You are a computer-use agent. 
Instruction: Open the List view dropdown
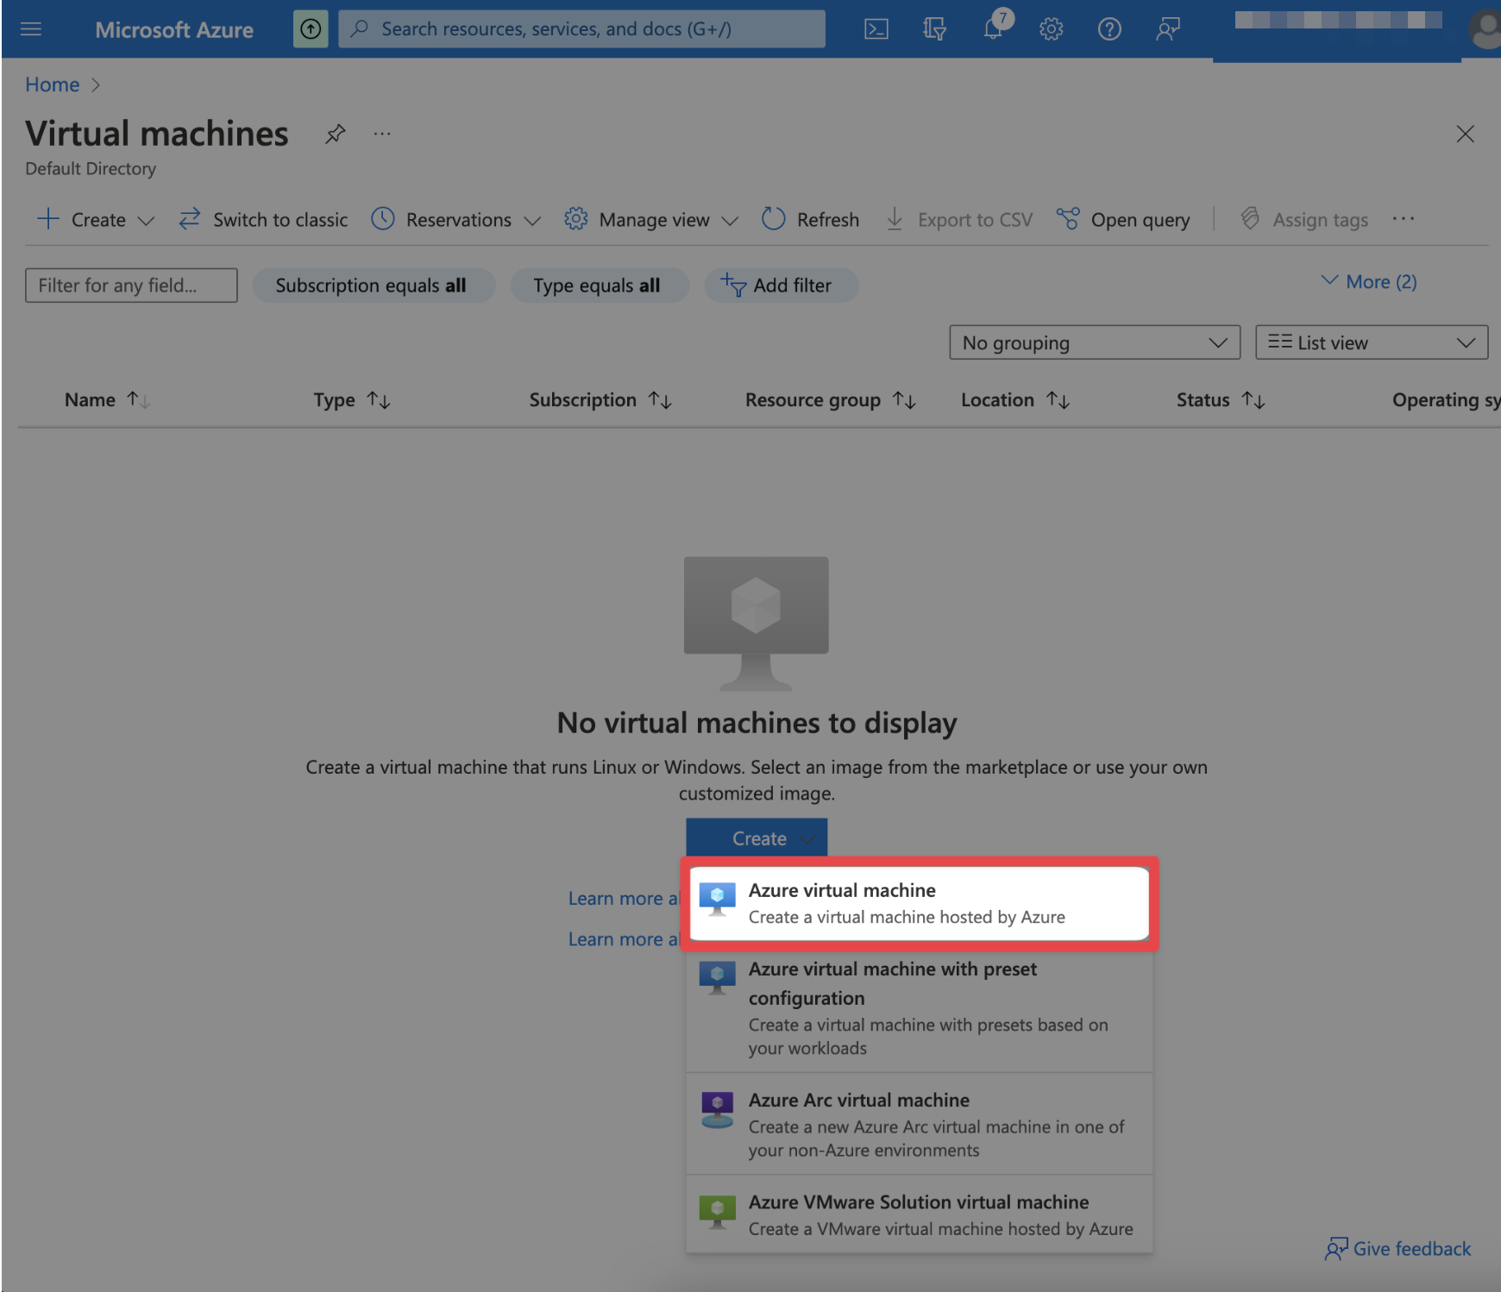pos(1372,342)
